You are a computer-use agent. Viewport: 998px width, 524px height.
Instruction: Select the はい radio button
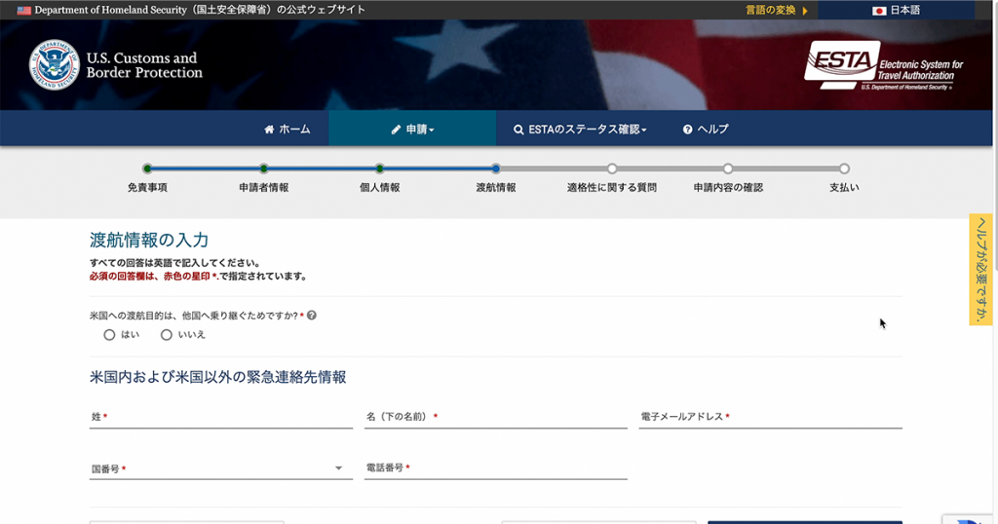[x=109, y=335]
